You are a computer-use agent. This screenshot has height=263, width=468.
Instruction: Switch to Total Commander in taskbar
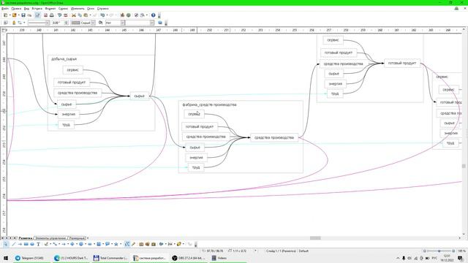110,258
